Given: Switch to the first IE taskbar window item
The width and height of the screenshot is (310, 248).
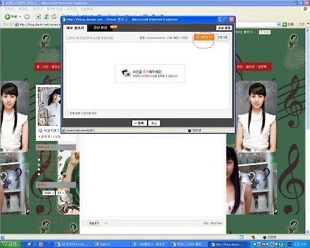Looking at the screenshot, I should tap(73, 244).
